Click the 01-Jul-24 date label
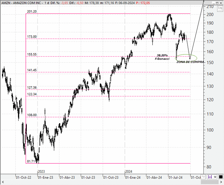The width and height of the screenshot is (224, 185). 176,177
